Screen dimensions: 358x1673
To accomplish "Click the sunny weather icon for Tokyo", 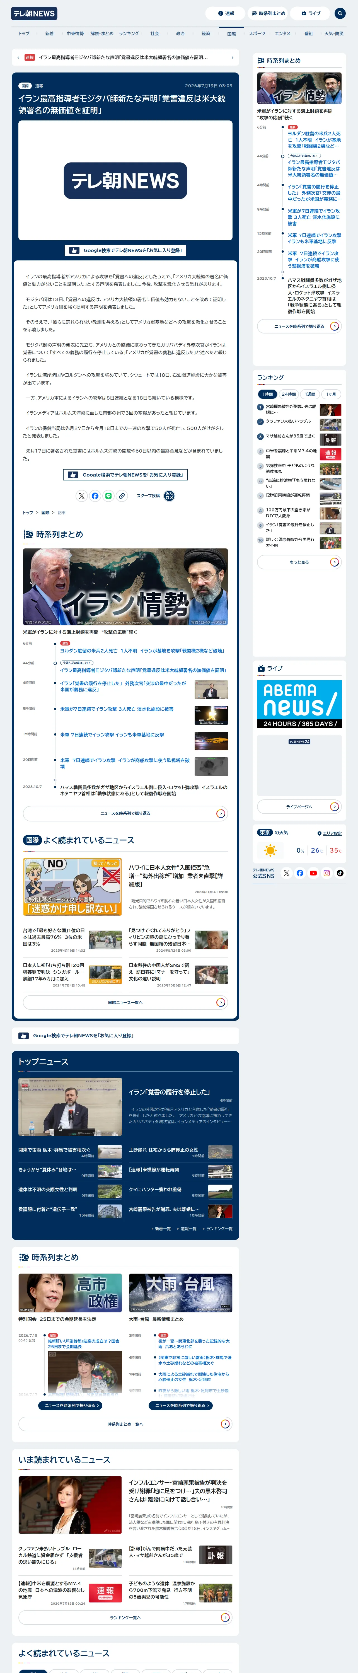I will (x=270, y=850).
